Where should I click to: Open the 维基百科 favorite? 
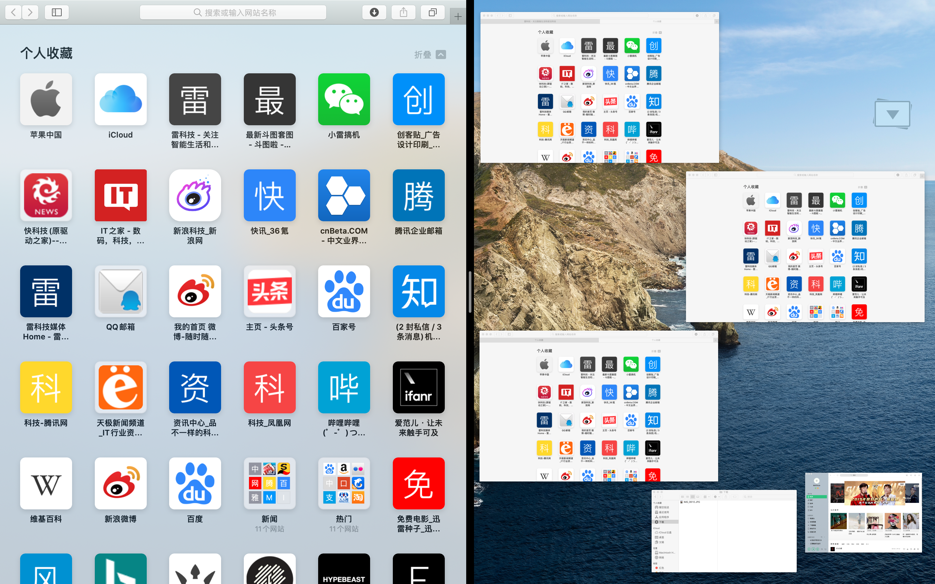coord(46,483)
